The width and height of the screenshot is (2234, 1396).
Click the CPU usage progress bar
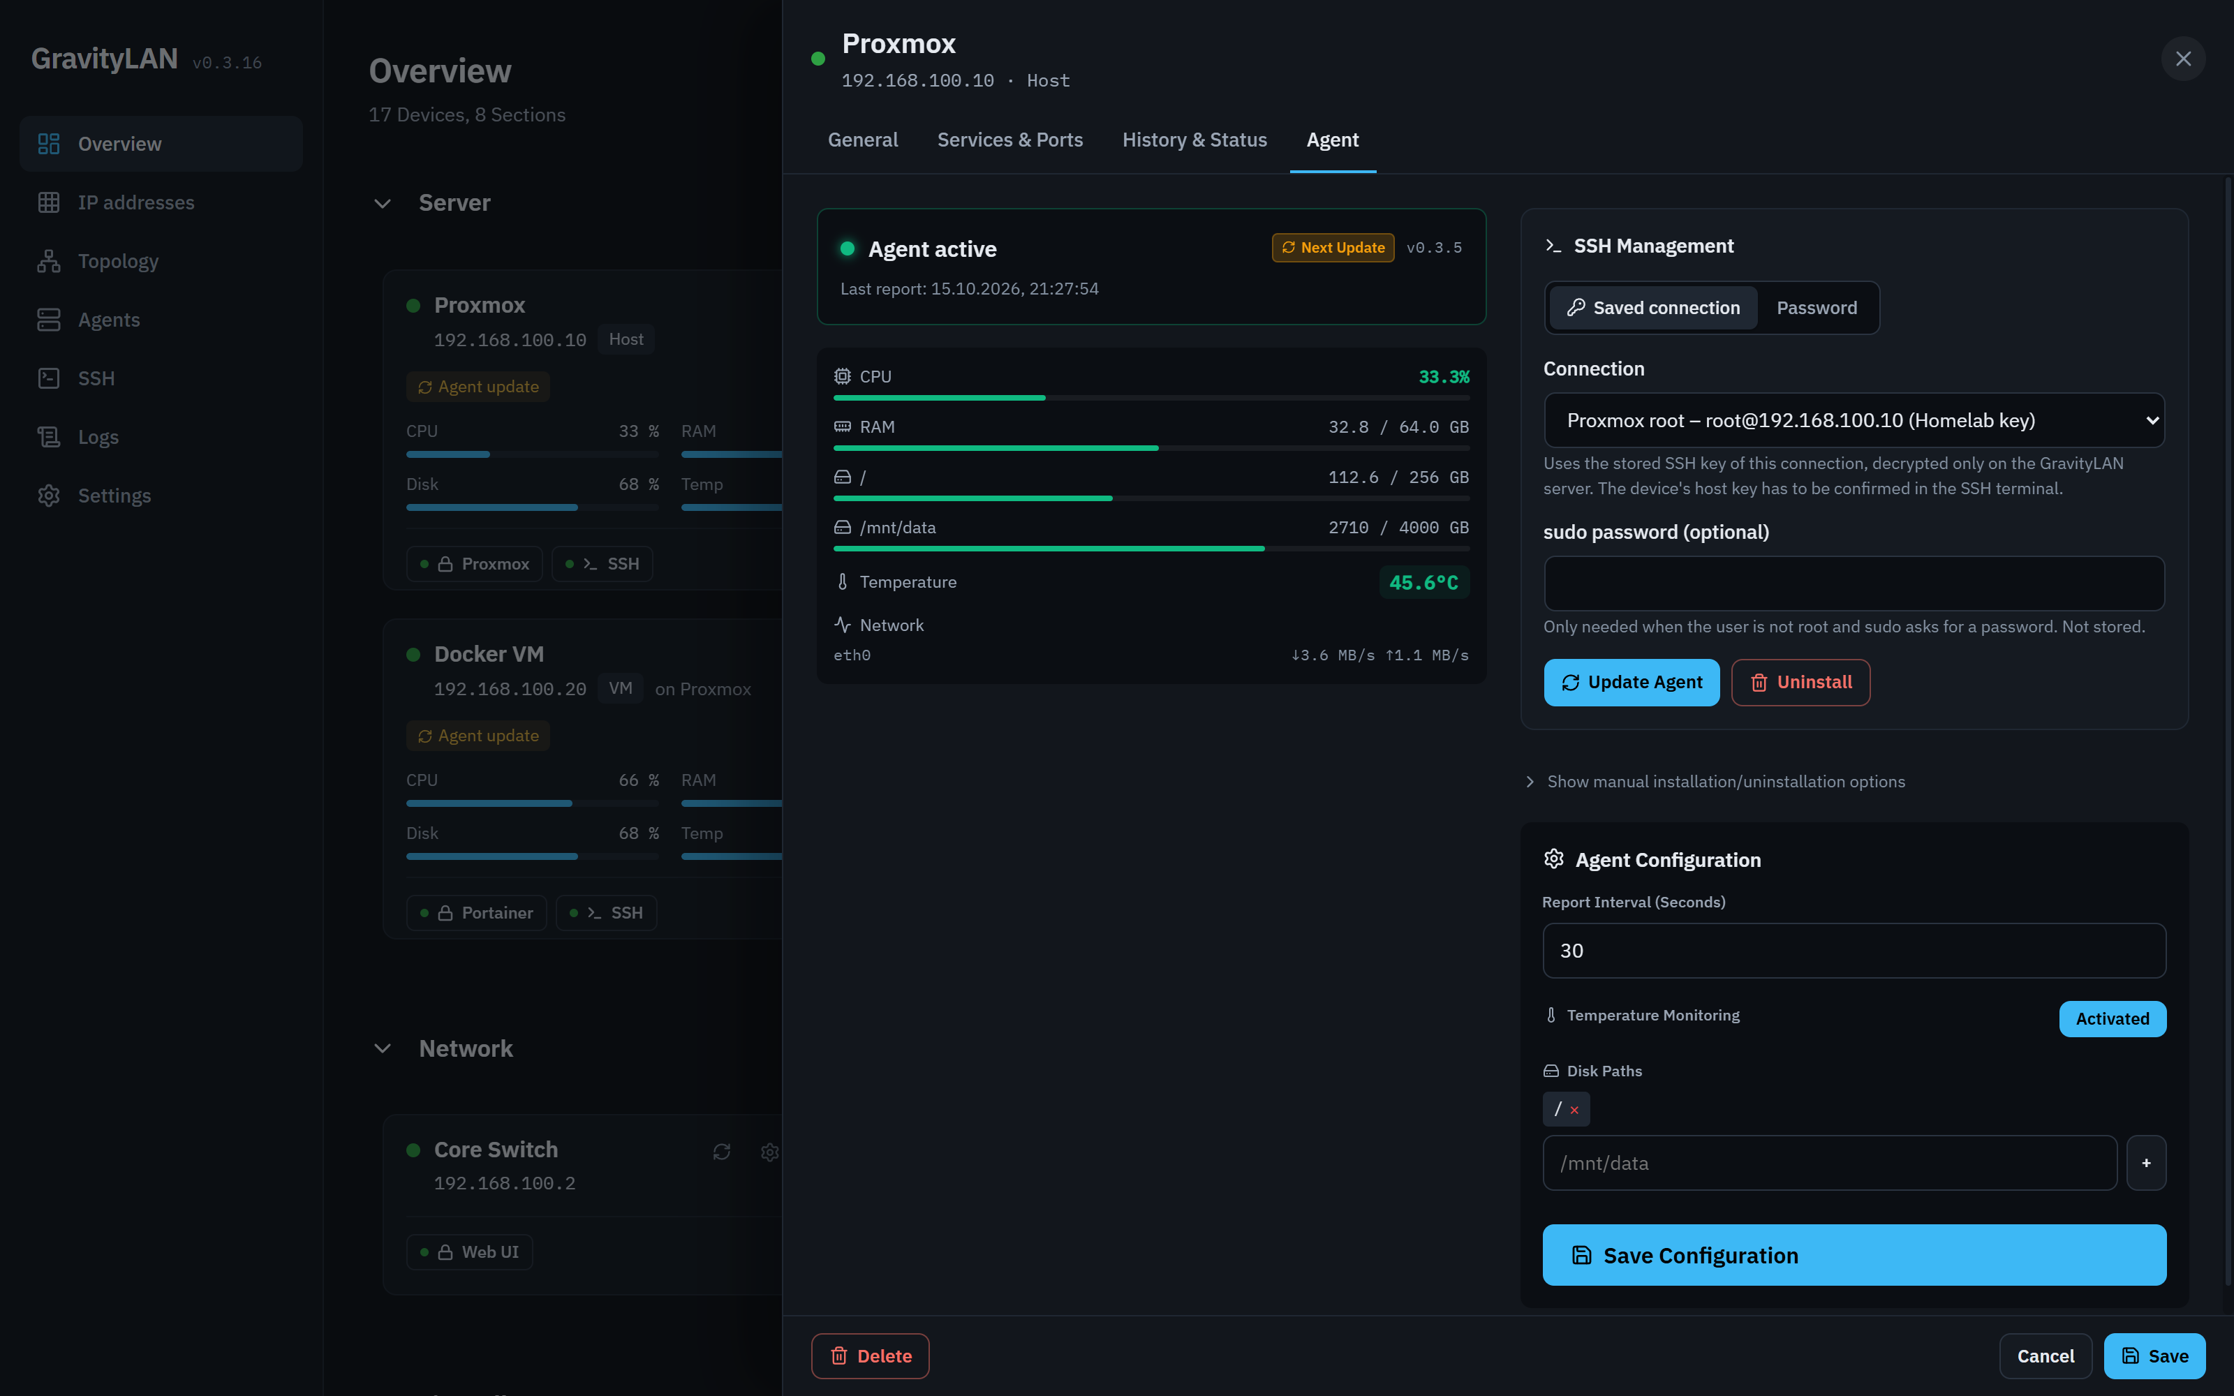tap(1151, 398)
